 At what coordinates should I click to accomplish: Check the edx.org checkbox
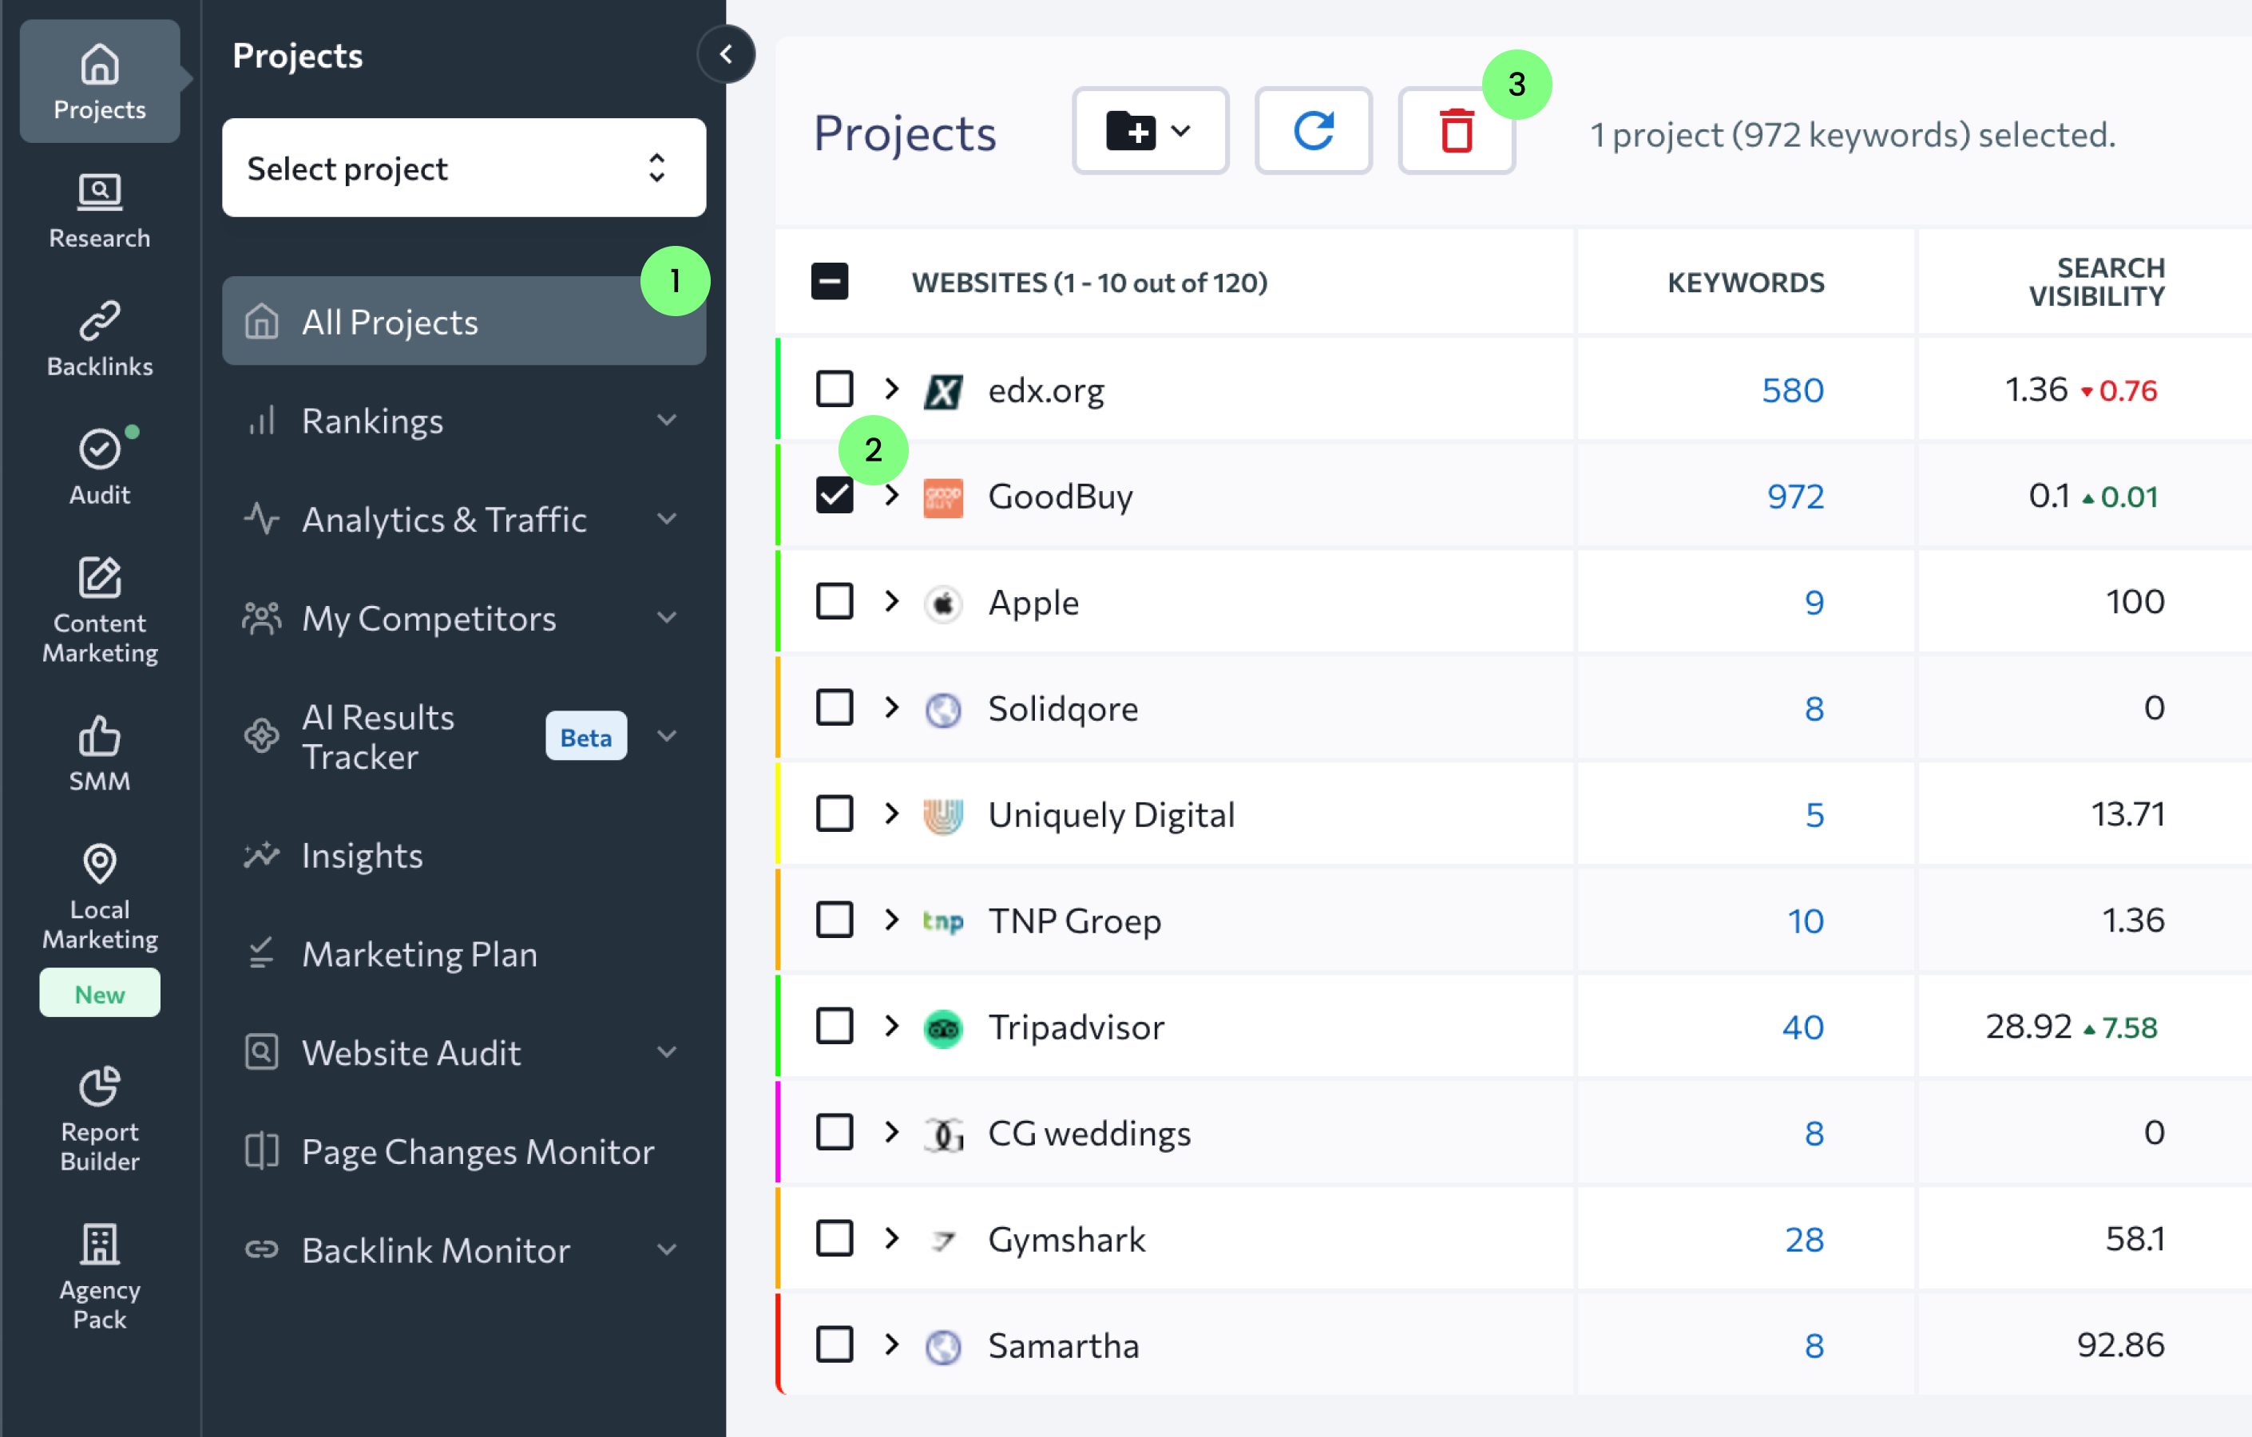(x=835, y=389)
